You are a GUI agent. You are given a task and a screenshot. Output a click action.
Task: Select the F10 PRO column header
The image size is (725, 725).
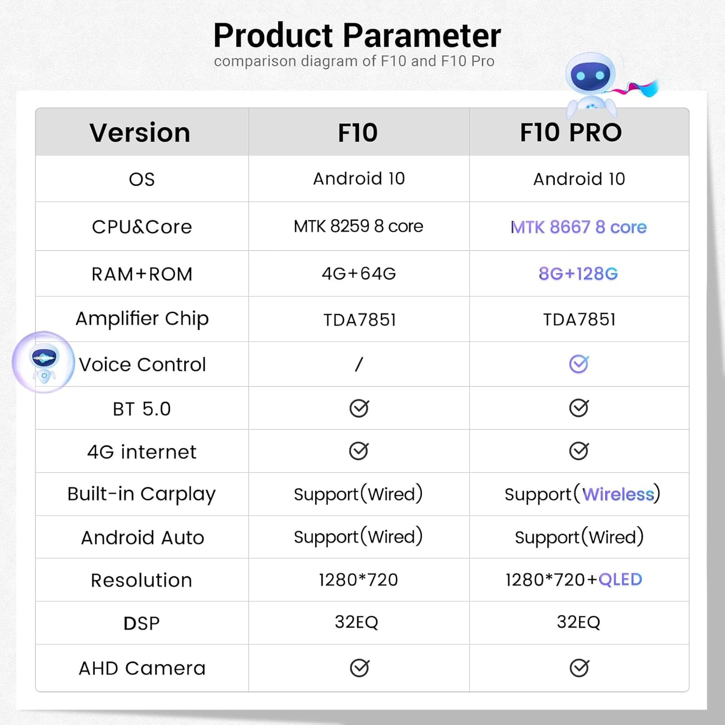tap(570, 132)
